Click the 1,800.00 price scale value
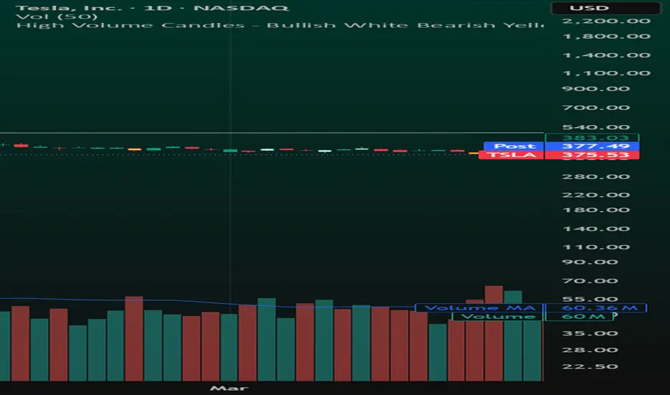This screenshot has width=670, height=395. coord(606,37)
